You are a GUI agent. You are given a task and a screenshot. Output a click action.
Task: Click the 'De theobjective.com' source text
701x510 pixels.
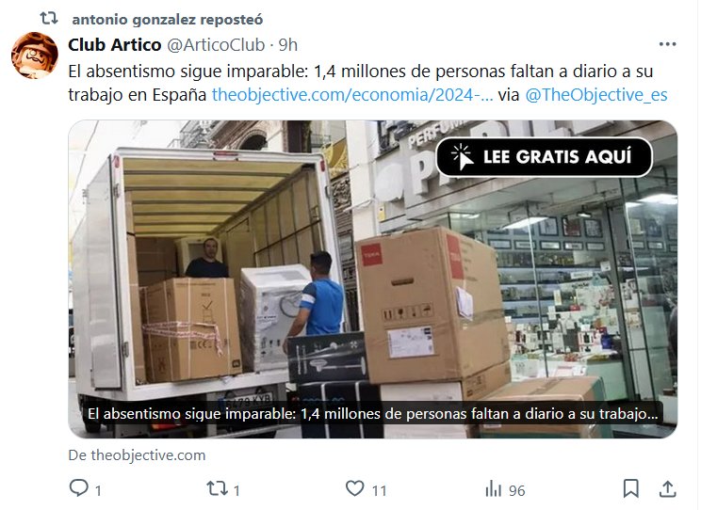coord(137,455)
